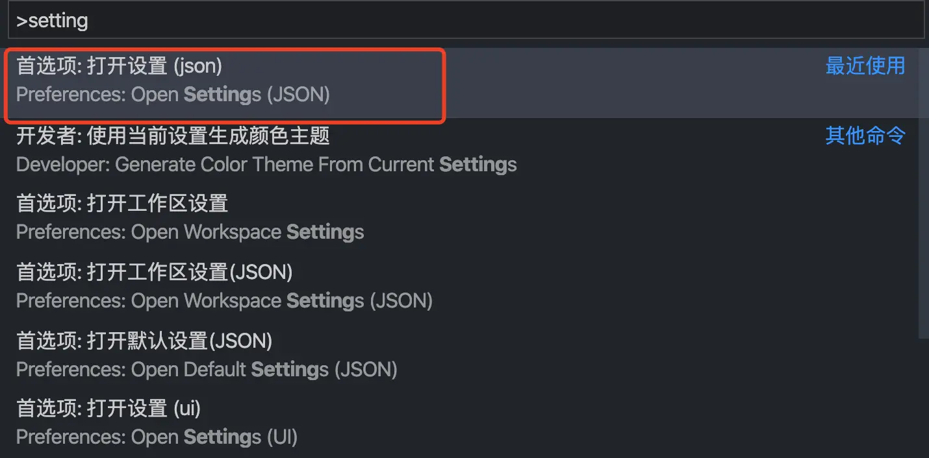Select 首选项: 打开设置 (json) command
Image resolution: width=929 pixels, height=458 pixels.
click(x=120, y=66)
